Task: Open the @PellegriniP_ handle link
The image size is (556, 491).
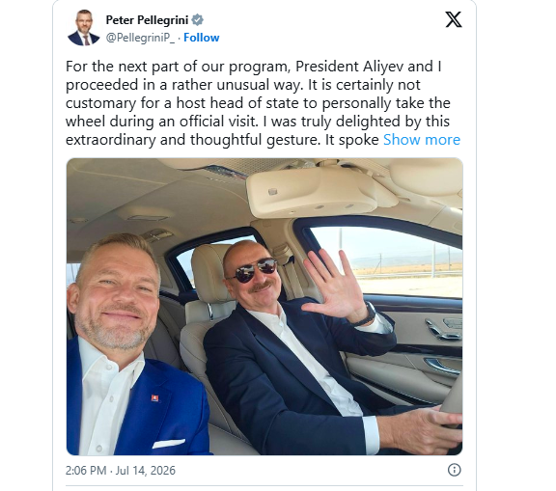Action: 140,38
